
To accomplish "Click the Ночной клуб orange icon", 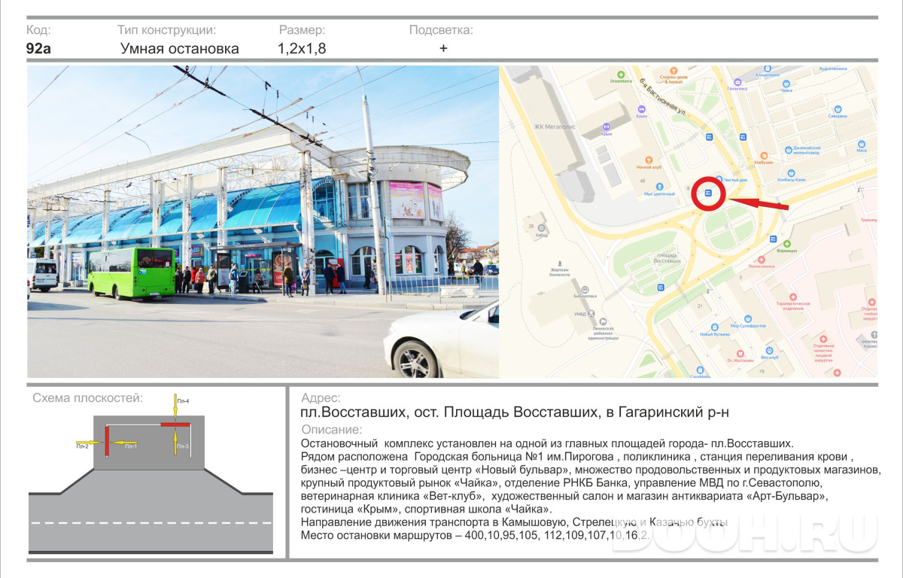I will pos(647,159).
